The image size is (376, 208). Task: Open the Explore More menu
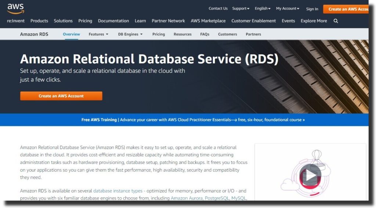coord(314,21)
